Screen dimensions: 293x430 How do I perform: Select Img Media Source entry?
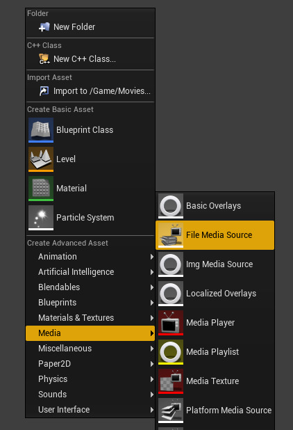click(215, 264)
